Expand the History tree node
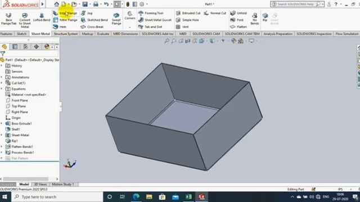This screenshot has height=202, width=360. pyautogui.click(x=2, y=66)
